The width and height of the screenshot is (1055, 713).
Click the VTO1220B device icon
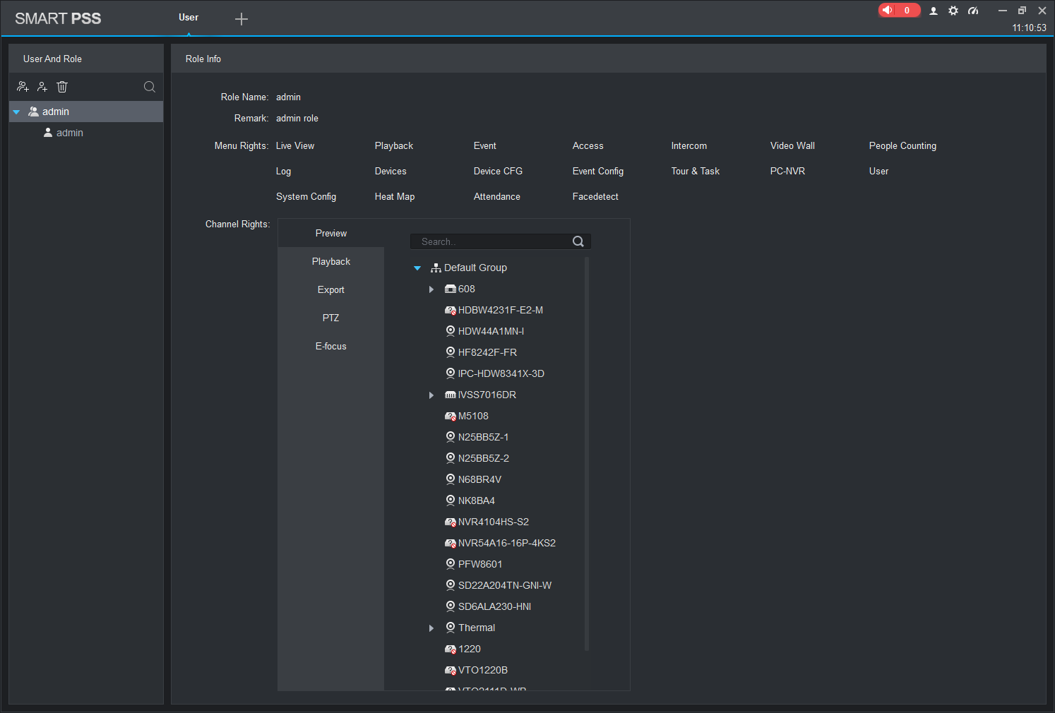coord(450,671)
